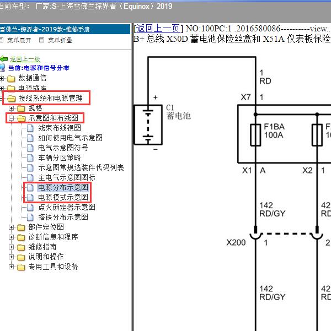Expand the 维修指南 folder node
This screenshot has height=331, width=331.
(x=11, y=247)
